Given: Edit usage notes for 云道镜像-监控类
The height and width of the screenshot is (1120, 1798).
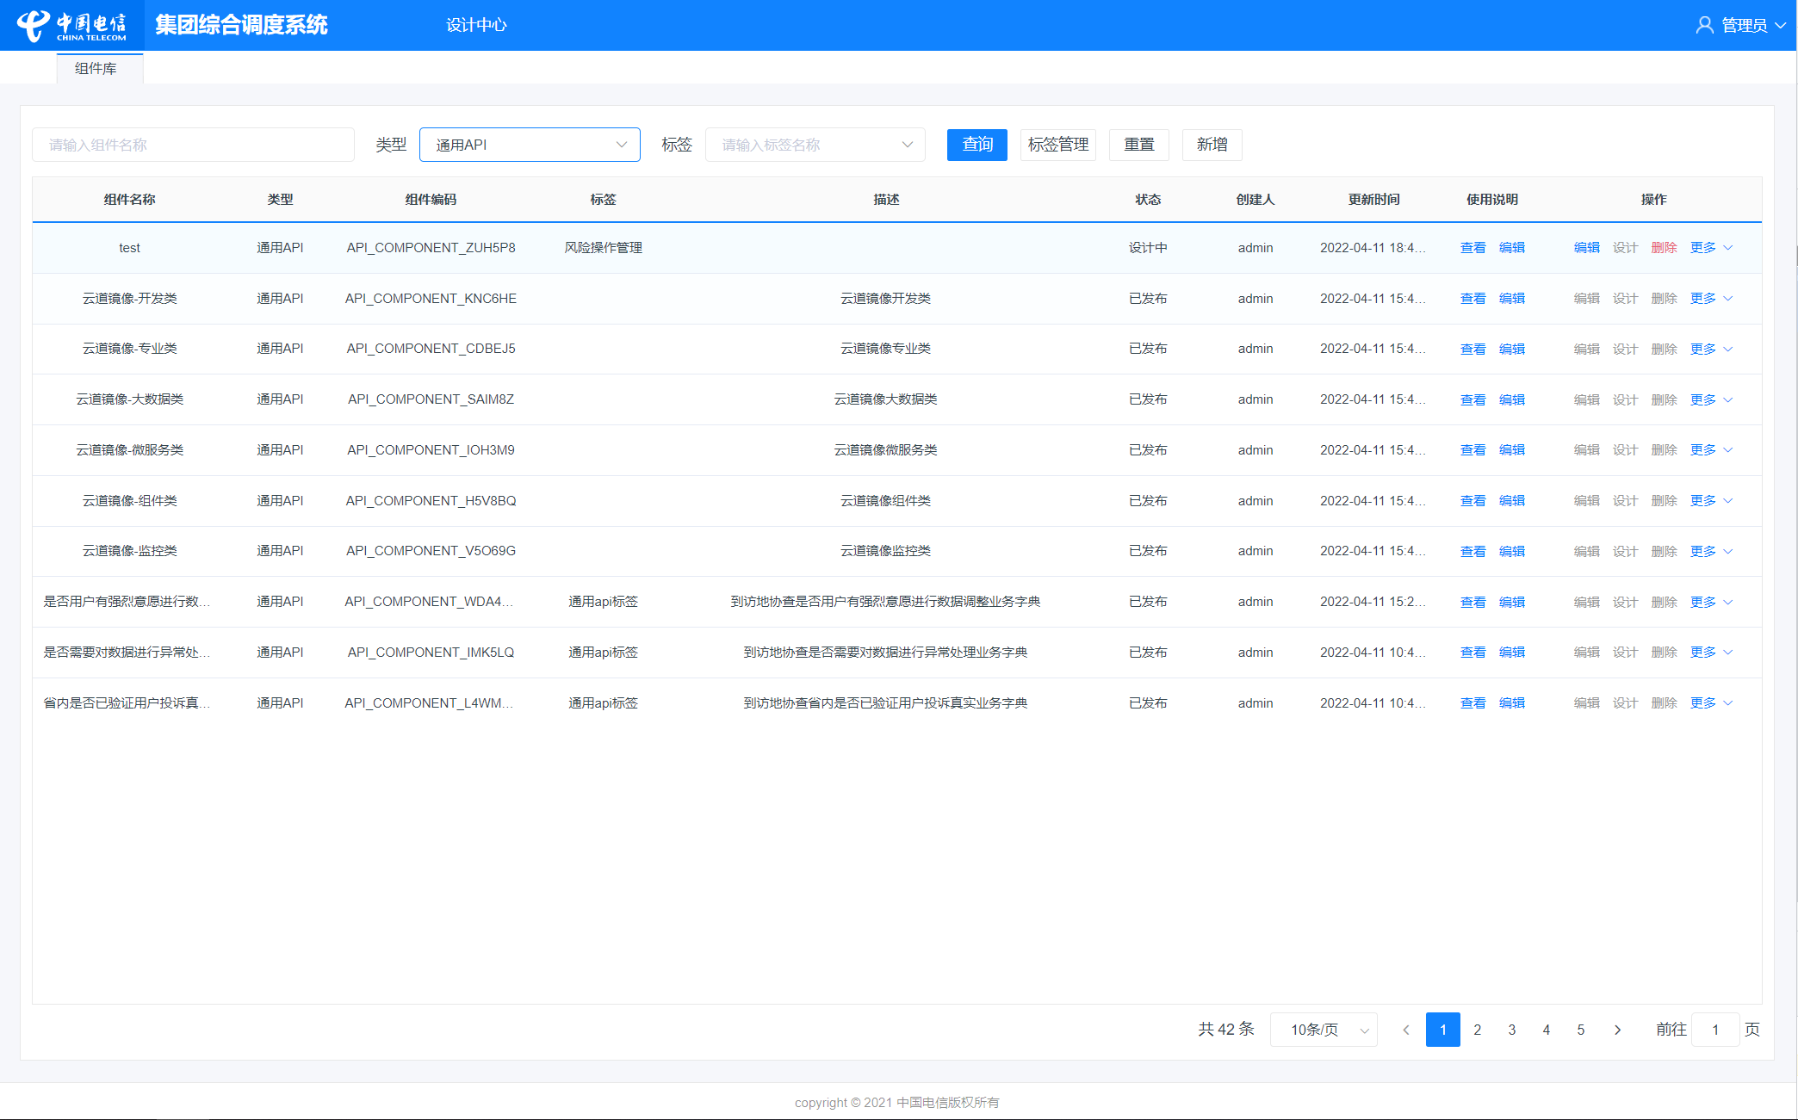Looking at the screenshot, I should (x=1512, y=551).
